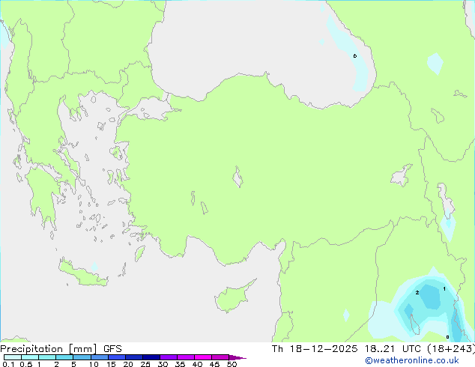Click the 40–45 mm magenta swatch
The image size is (475, 367).
(x=203, y=357)
